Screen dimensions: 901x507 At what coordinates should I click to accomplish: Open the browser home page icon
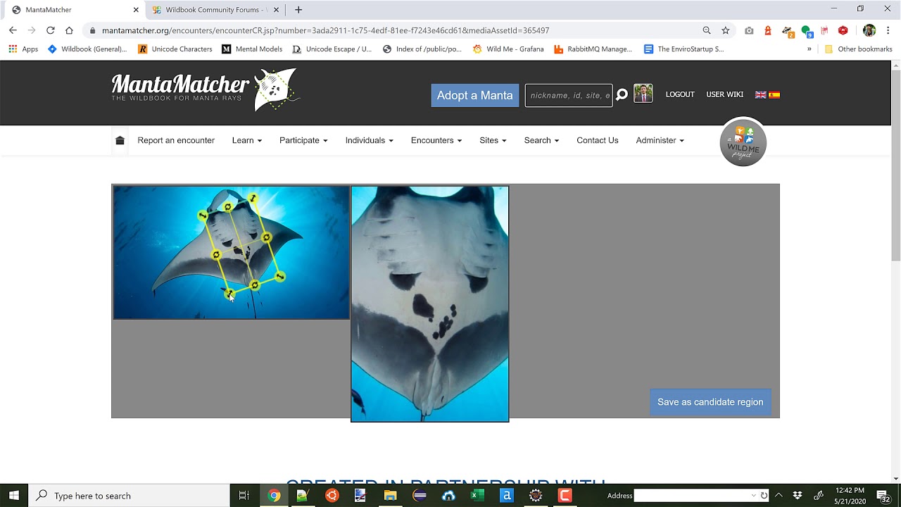[x=69, y=30]
